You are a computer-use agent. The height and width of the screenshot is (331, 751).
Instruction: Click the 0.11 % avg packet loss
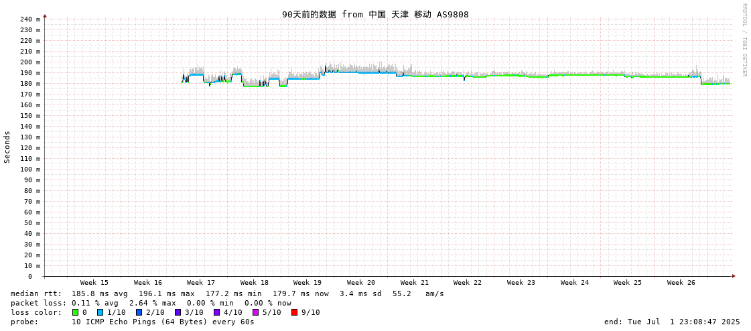point(95,304)
